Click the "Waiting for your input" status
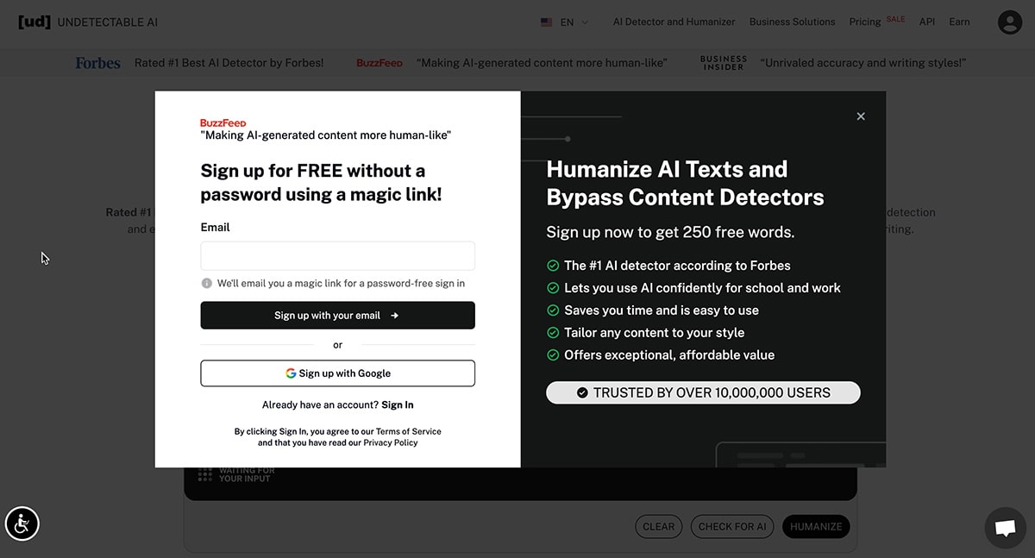 click(x=236, y=474)
